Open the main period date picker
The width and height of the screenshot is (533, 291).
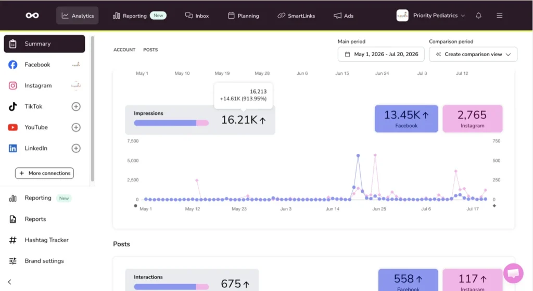[x=381, y=54]
